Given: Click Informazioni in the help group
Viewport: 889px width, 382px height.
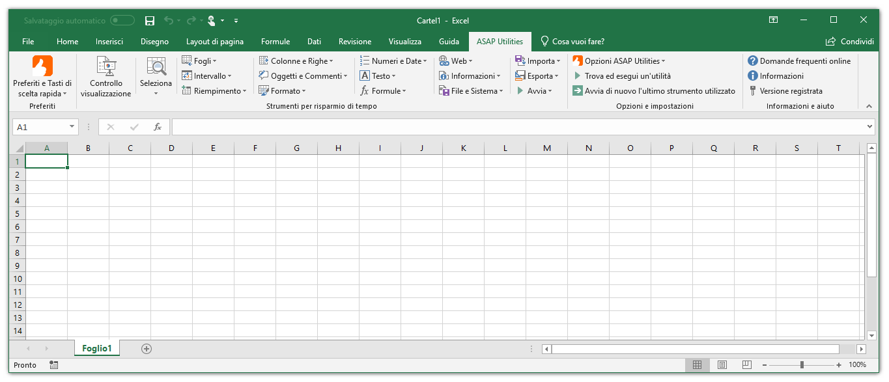Looking at the screenshot, I should pyautogui.click(x=776, y=76).
